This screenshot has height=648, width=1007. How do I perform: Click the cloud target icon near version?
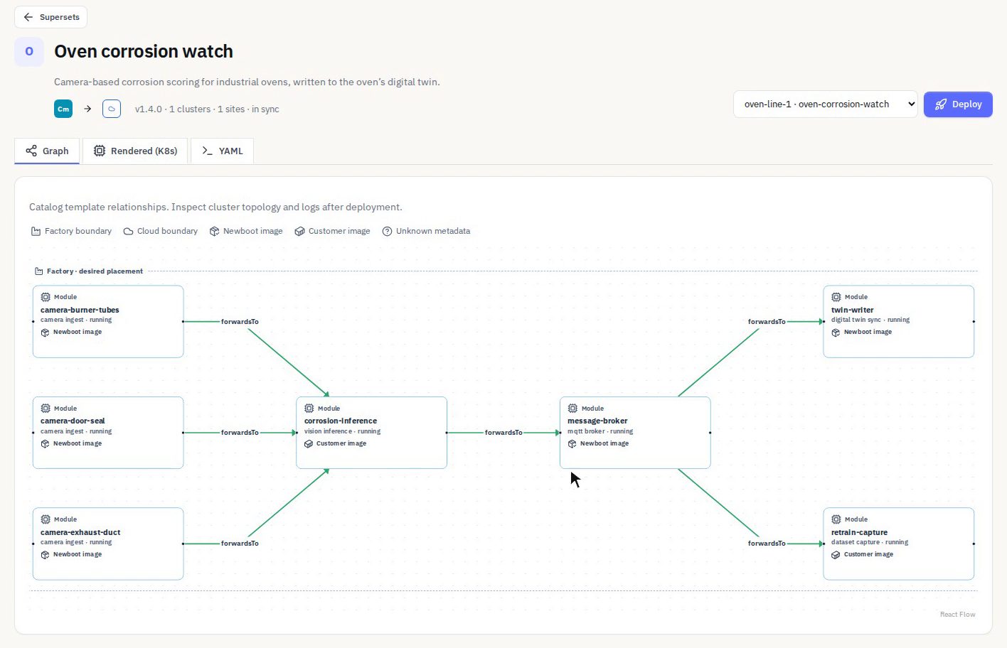pyautogui.click(x=112, y=109)
